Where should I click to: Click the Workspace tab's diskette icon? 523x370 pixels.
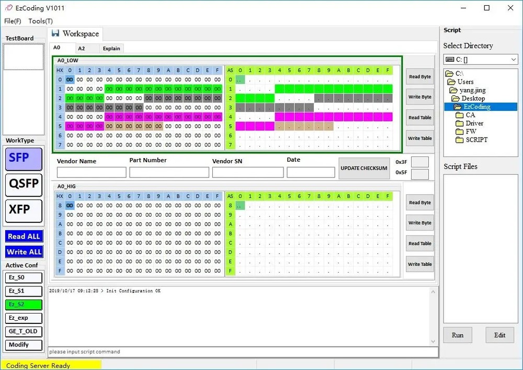(x=55, y=33)
